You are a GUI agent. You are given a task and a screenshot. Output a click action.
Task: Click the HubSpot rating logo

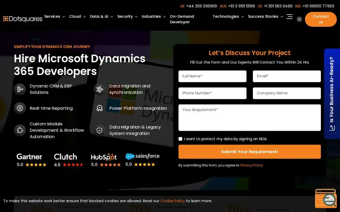[104, 157]
